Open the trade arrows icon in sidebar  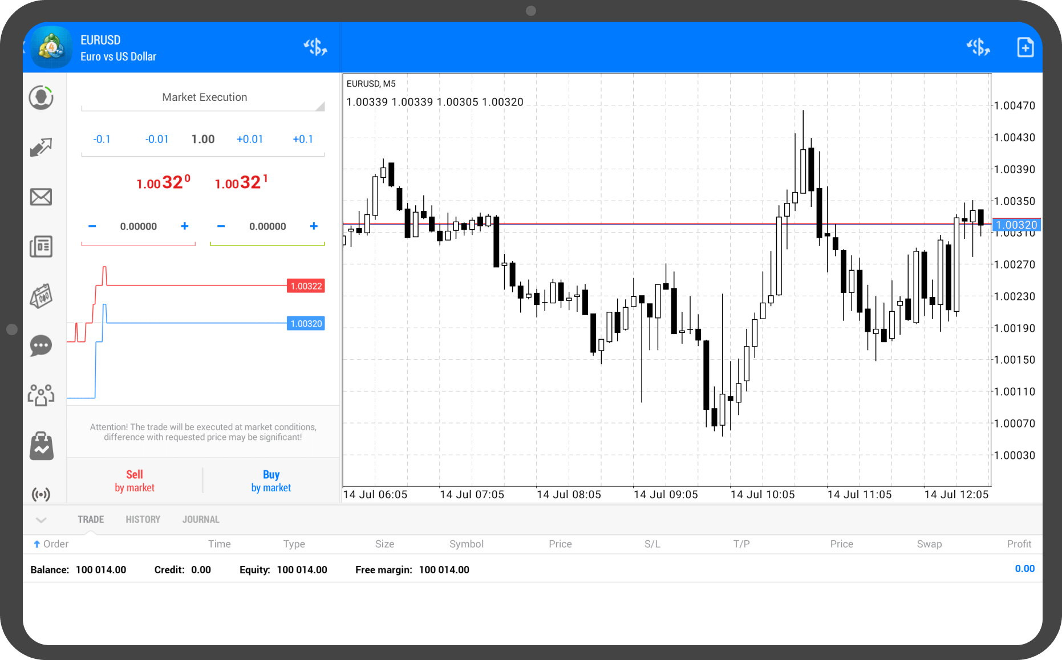(41, 148)
